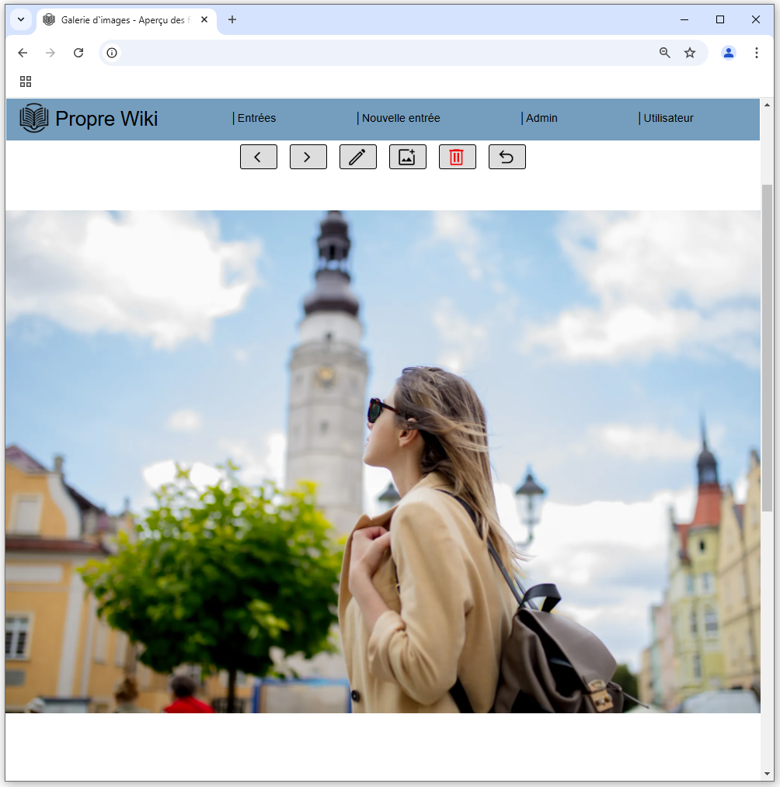Screen dimensions: 780x787
Task: Click the Propre Wiki title text
Action: 106,119
